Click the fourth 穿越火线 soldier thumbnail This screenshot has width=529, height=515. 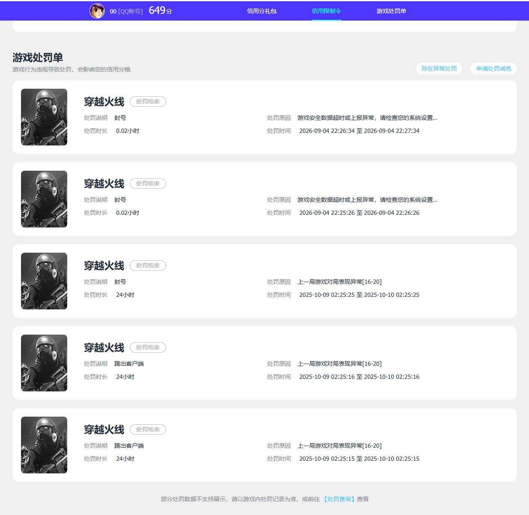[x=44, y=363]
